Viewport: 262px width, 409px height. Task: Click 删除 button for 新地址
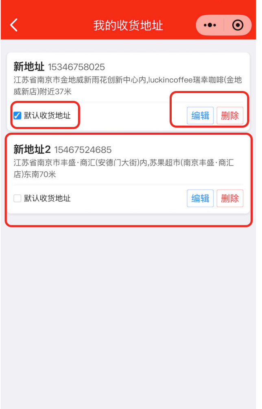point(230,115)
